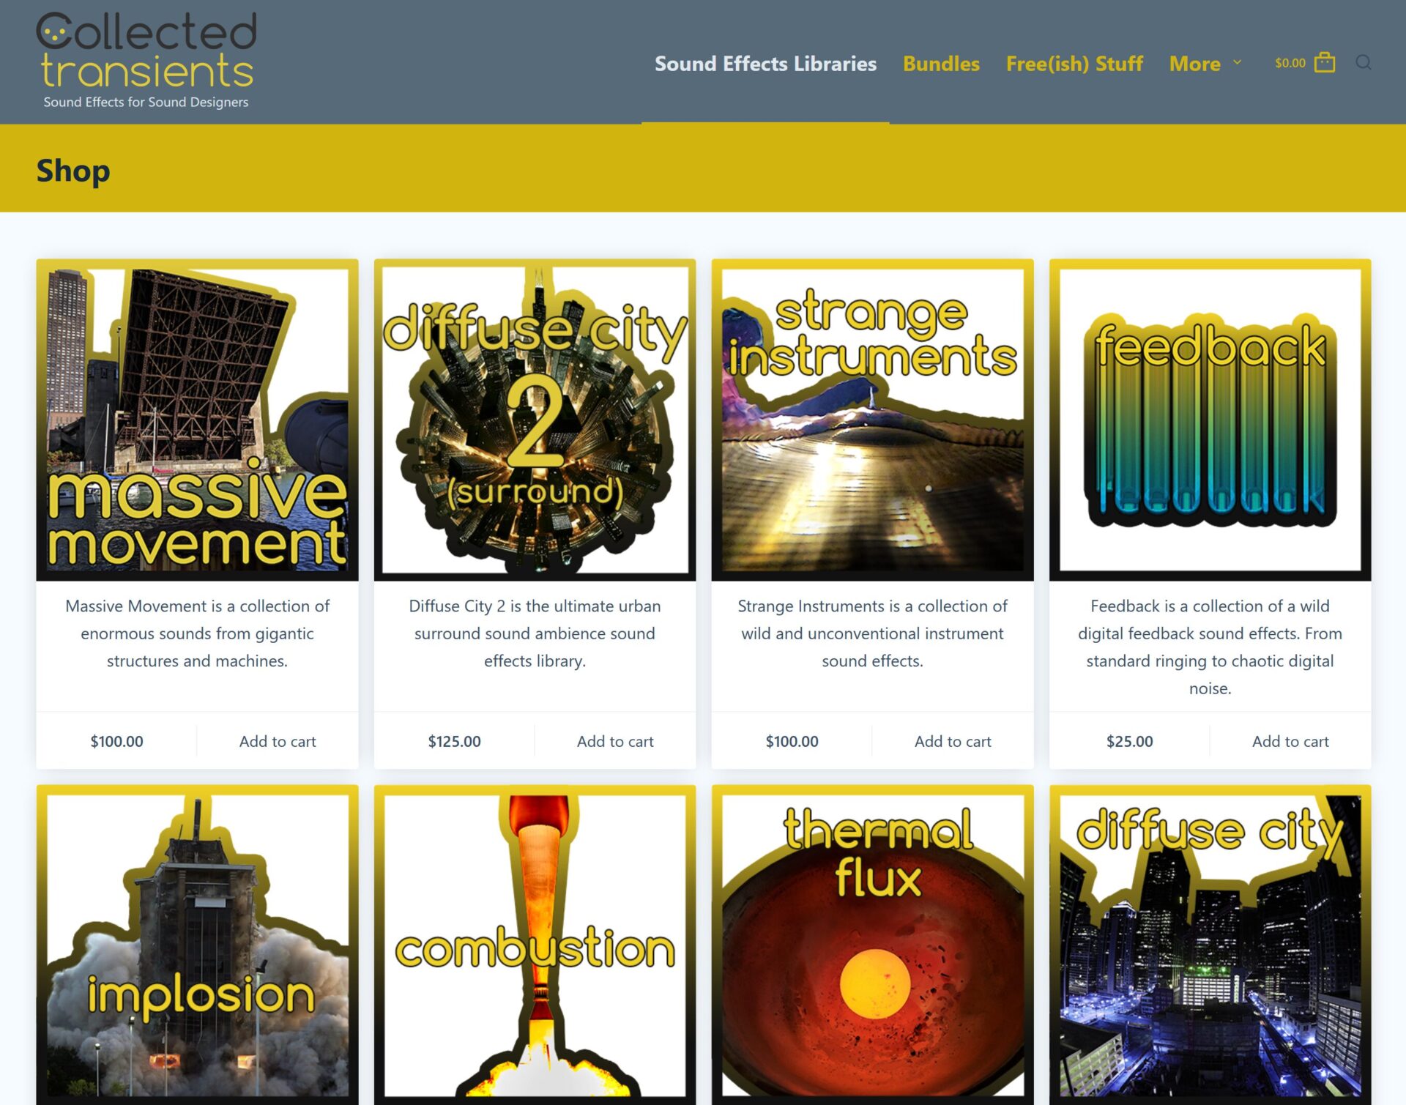Add Feedback library to cart
Screen dimensions: 1406x1105
point(1290,741)
